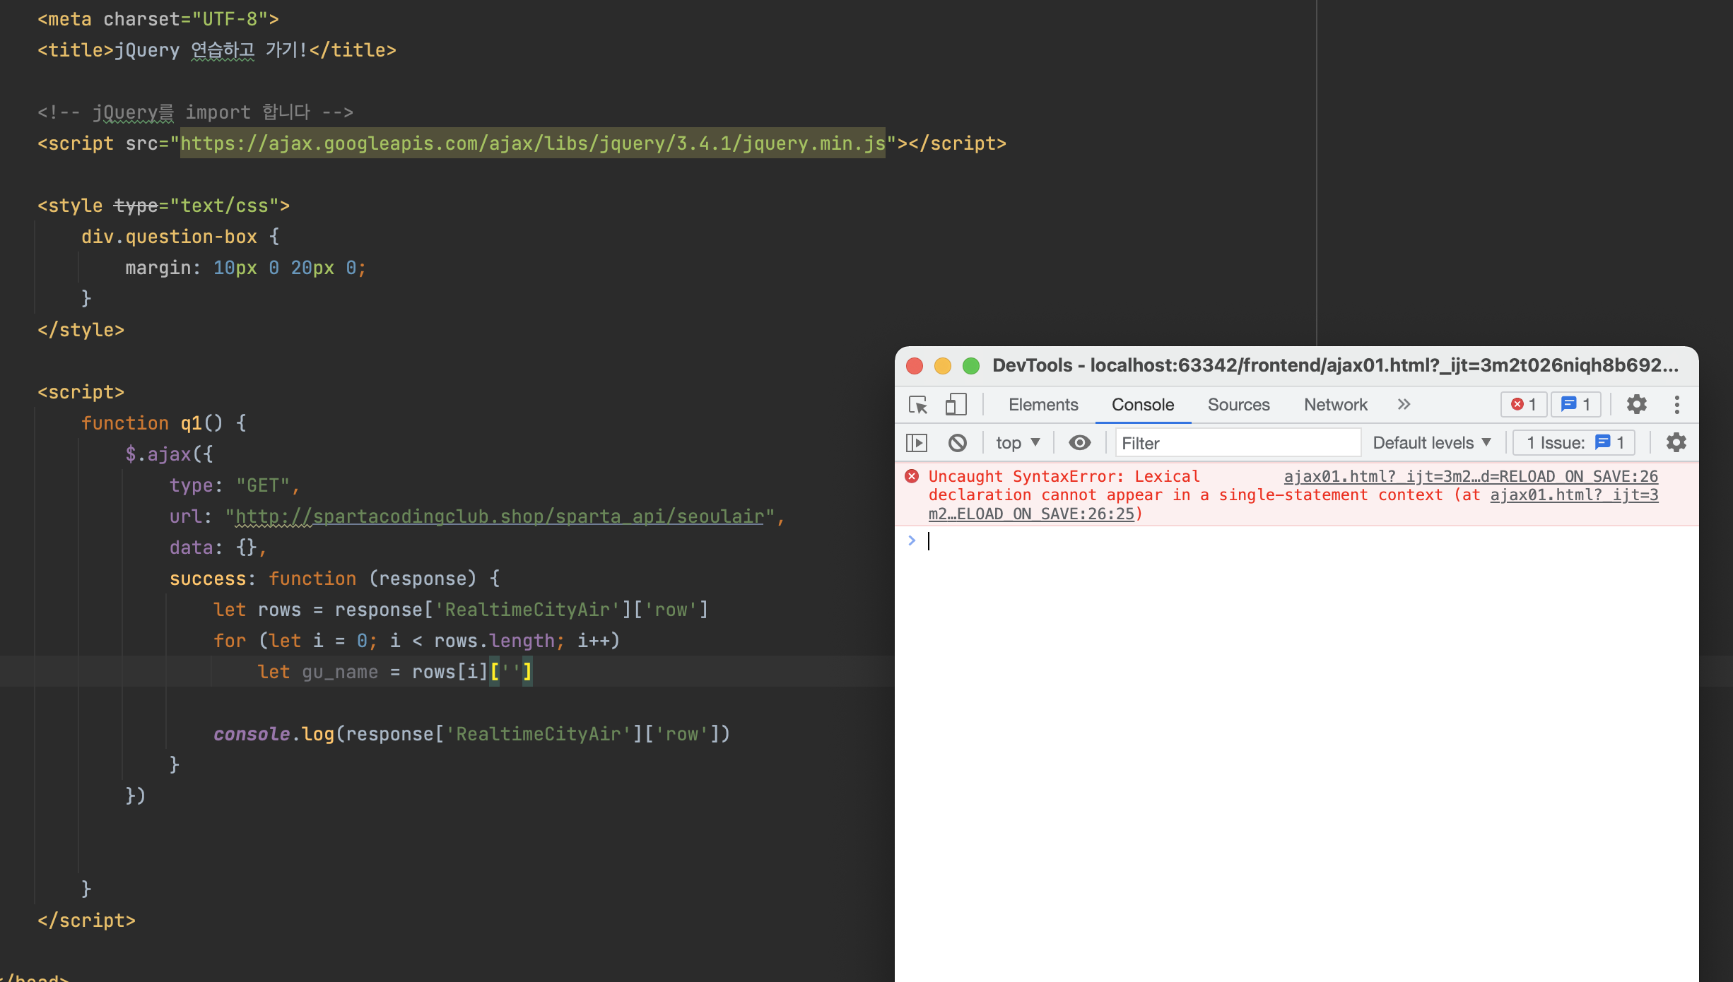Open the Elements tab
Screen dimensions: 1733x982
(x=1043, y=405)
